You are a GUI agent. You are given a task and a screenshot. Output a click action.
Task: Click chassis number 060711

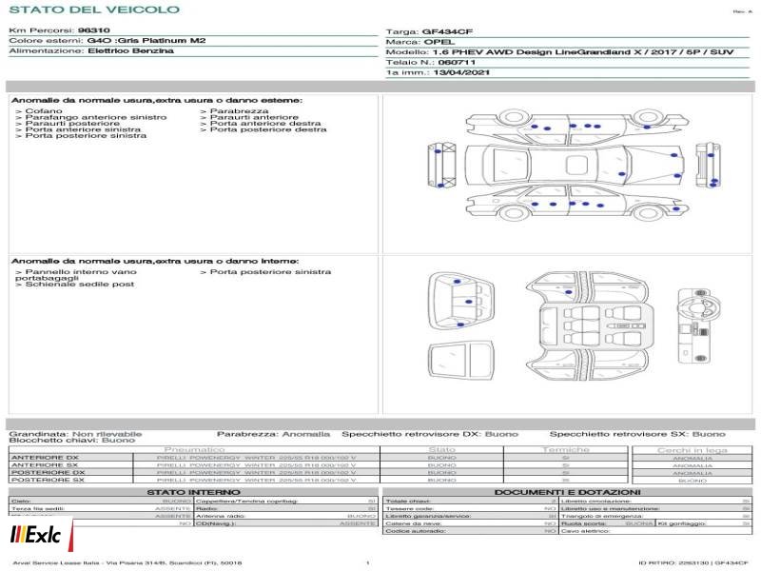(x=457, y=62)
